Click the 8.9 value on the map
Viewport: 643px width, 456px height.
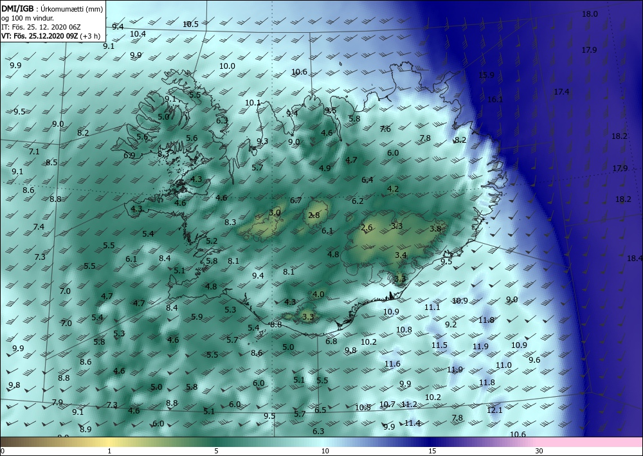point(86,430)
